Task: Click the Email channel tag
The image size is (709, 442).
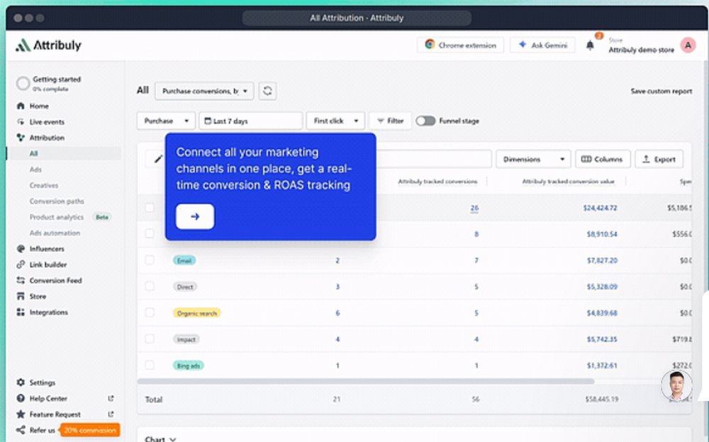Action: tap(184, 260)
